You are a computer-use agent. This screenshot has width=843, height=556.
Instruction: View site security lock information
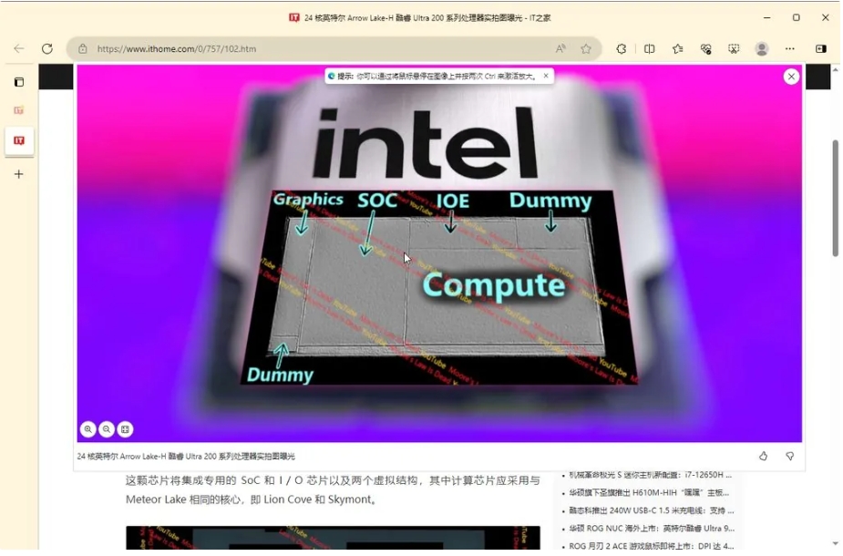83,49
